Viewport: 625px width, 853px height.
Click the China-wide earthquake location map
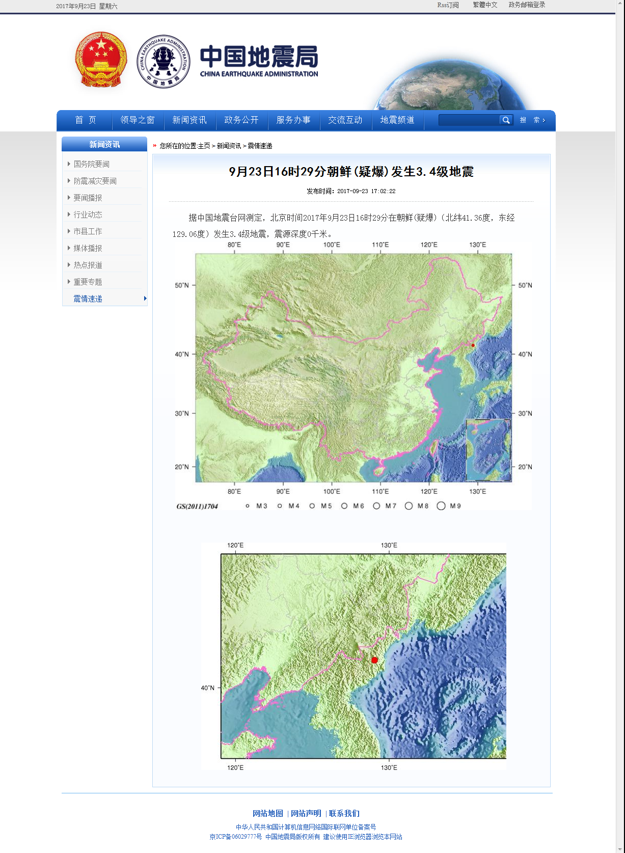point(354,376)
